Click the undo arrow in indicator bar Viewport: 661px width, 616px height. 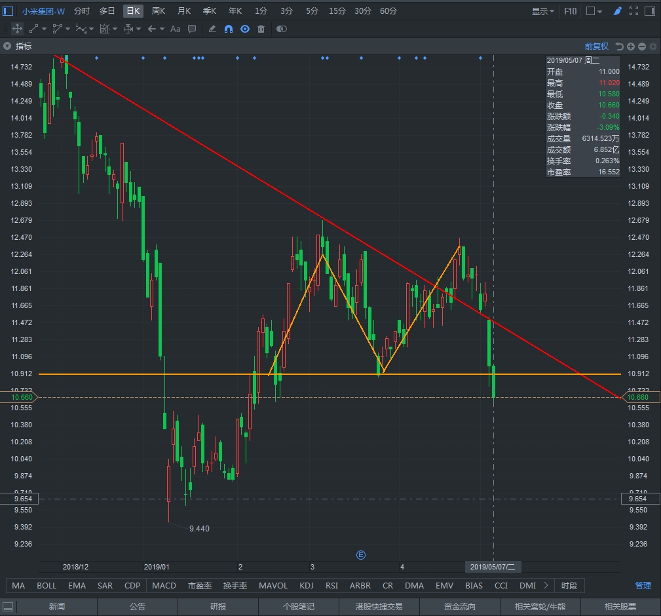(x=619, y=47)
